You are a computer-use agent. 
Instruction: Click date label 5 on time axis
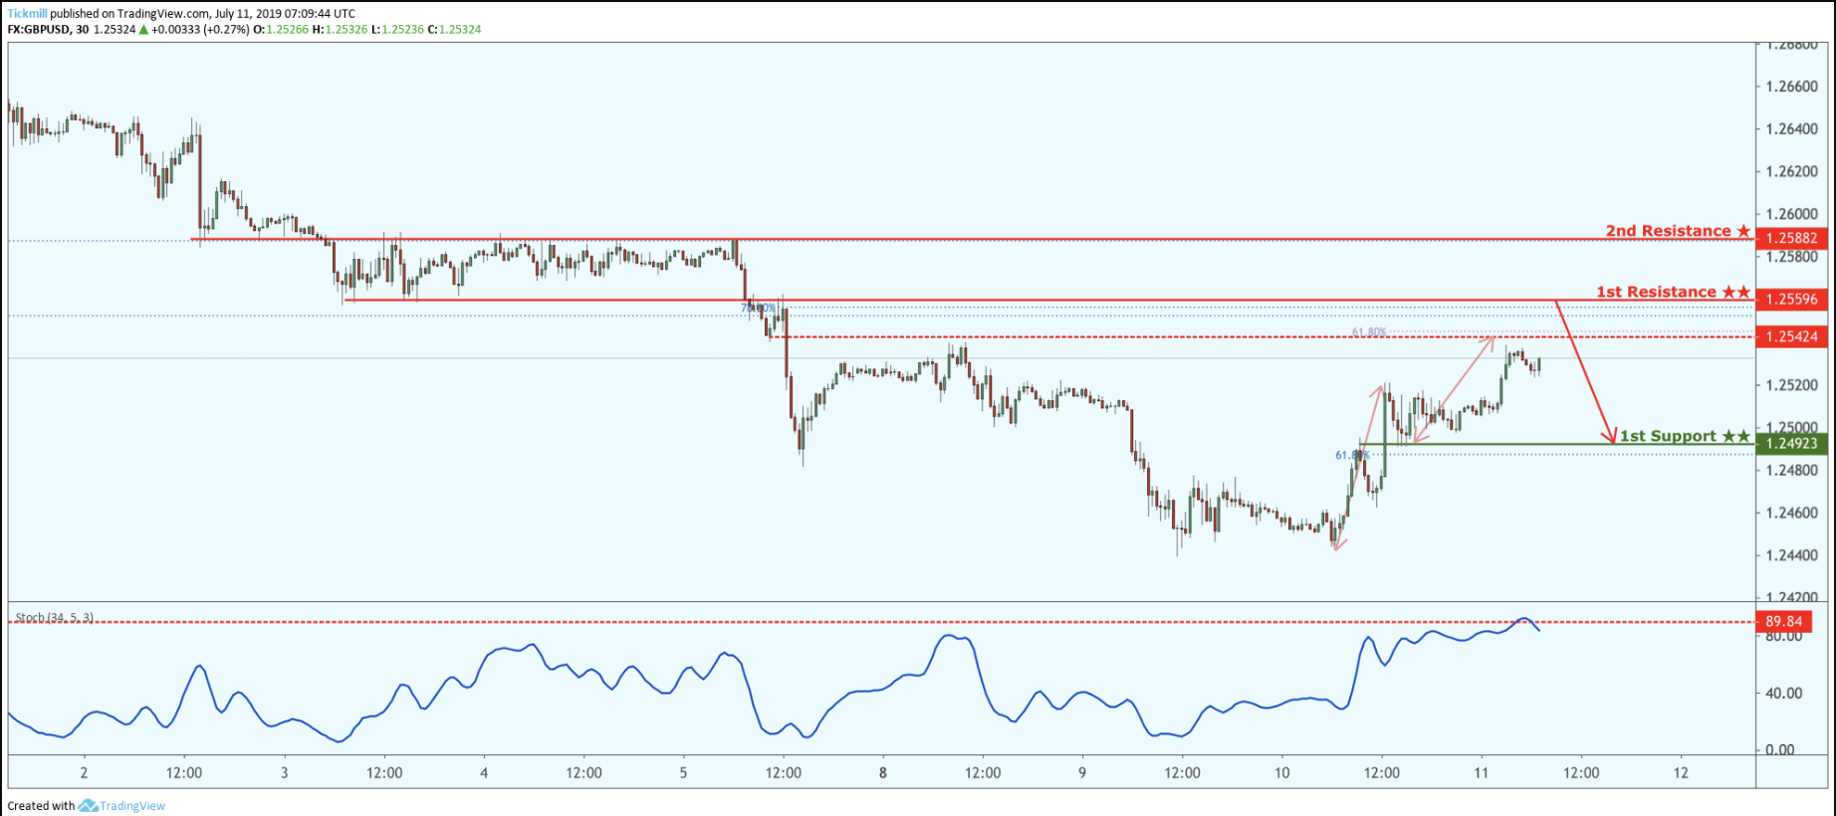click(683, 773)
